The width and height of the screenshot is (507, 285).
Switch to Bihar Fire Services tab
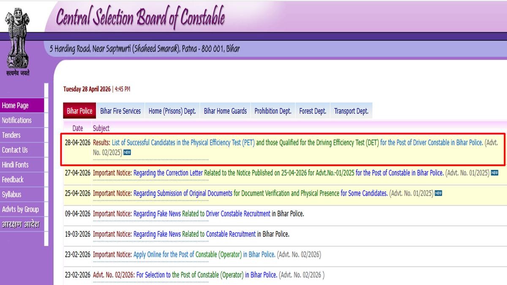[120, 111]
